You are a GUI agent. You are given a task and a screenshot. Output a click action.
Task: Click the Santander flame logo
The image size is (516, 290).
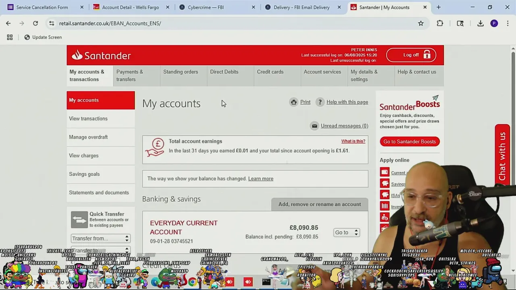[77, 55]
